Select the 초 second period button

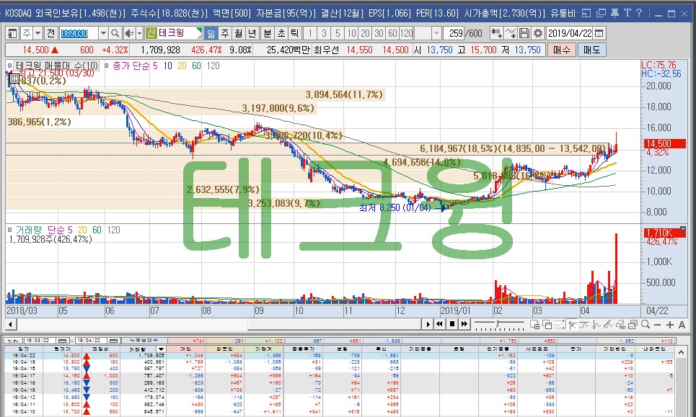pos(281,33)
